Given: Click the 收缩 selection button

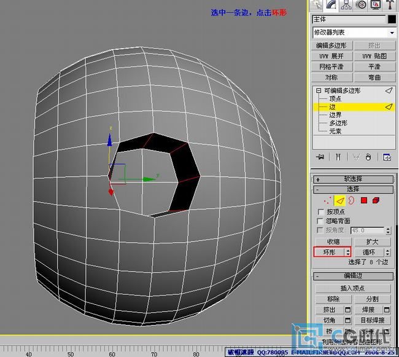Looking at the screenshot, I should pyautogui.click(x=333, y=241).
